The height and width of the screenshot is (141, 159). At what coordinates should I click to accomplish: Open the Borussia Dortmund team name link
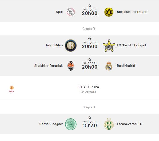132,12
